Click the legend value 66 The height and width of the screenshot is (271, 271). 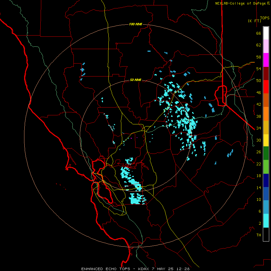(x=259, y=33)
